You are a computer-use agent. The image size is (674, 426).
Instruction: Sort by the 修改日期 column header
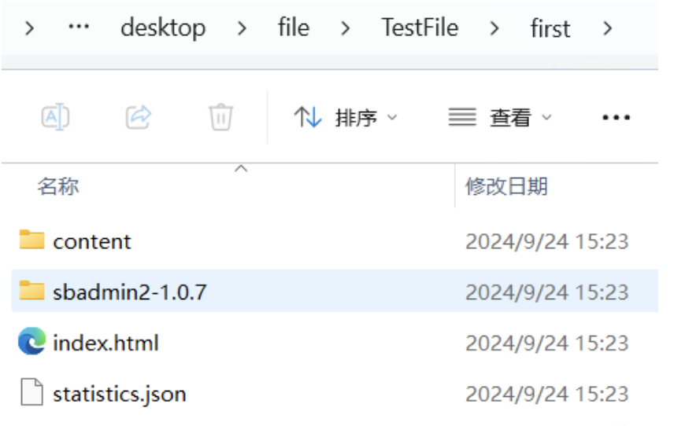(506, 186)
